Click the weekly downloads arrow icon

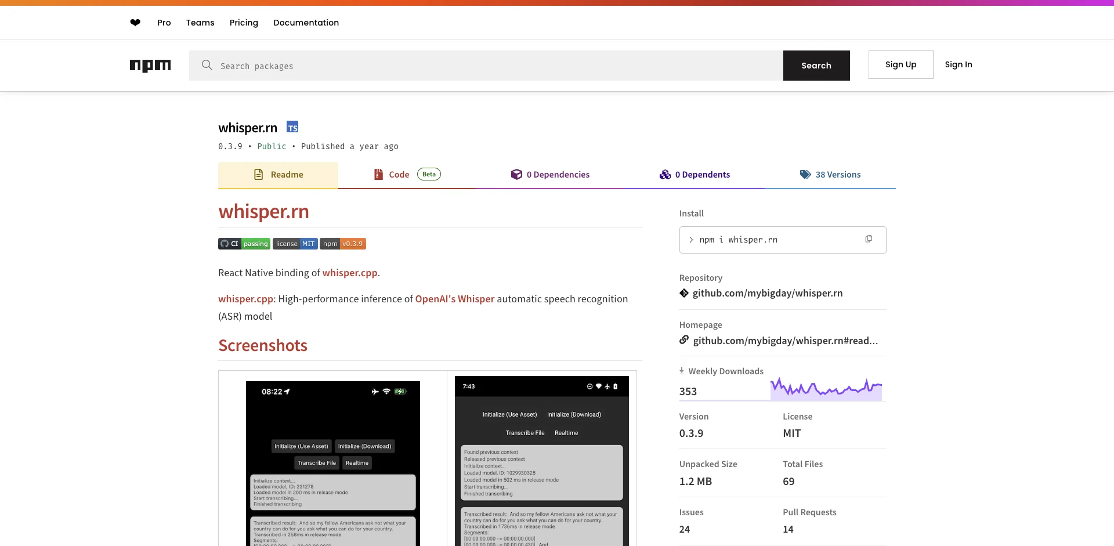click(x=682, y=371)
